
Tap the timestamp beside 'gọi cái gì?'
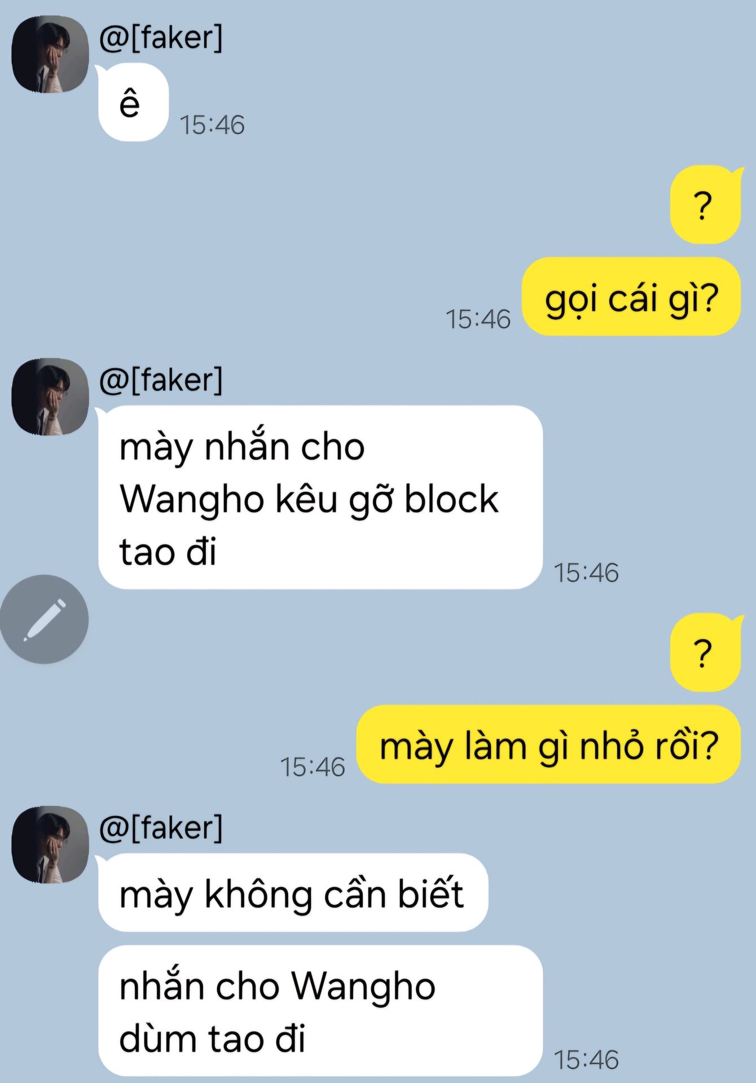click(478, 319)
